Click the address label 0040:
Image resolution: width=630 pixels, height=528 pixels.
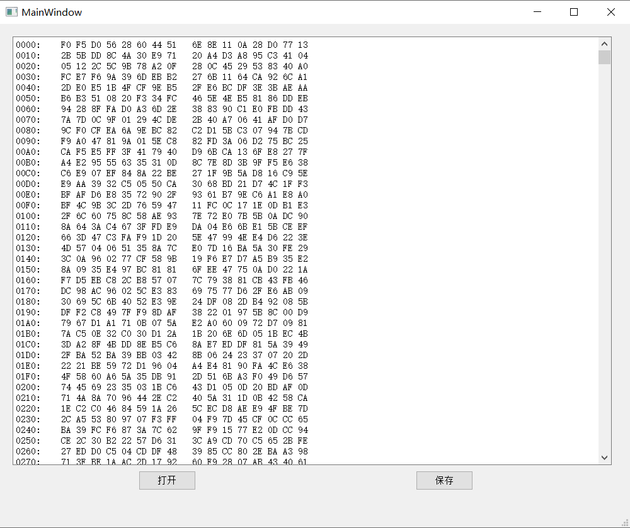(28, 87)
